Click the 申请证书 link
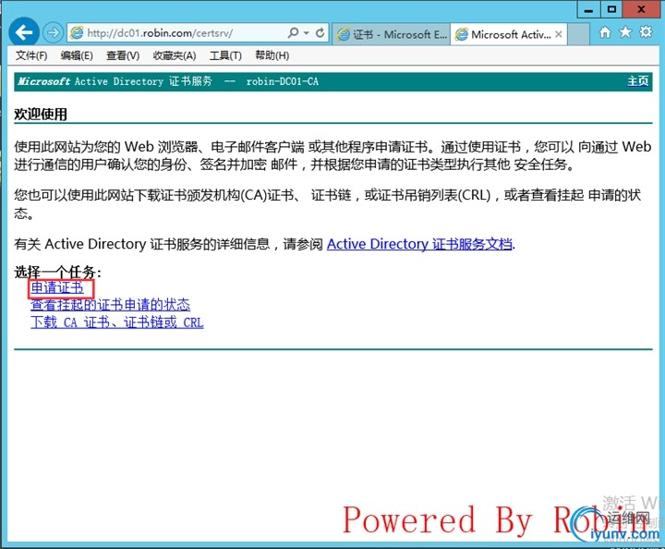The image size is (665, 549). point(57,288)
